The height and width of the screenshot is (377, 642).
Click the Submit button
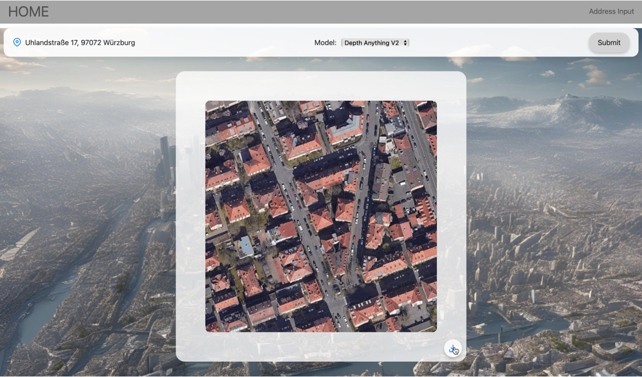pos(609,43)
